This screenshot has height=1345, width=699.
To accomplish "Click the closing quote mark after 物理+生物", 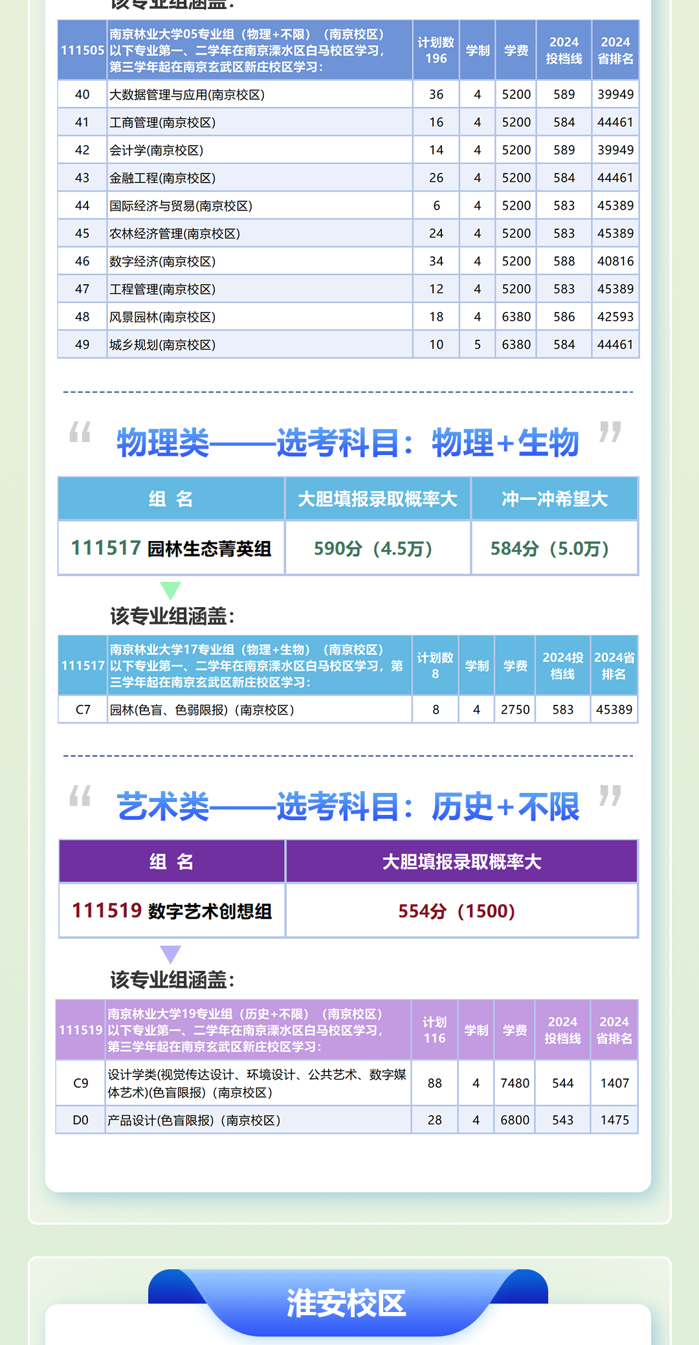I will [x=610, y=432].
